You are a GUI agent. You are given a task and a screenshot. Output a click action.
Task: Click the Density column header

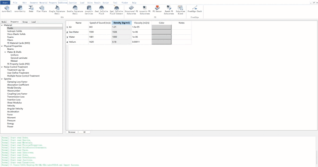coord(122,23)
